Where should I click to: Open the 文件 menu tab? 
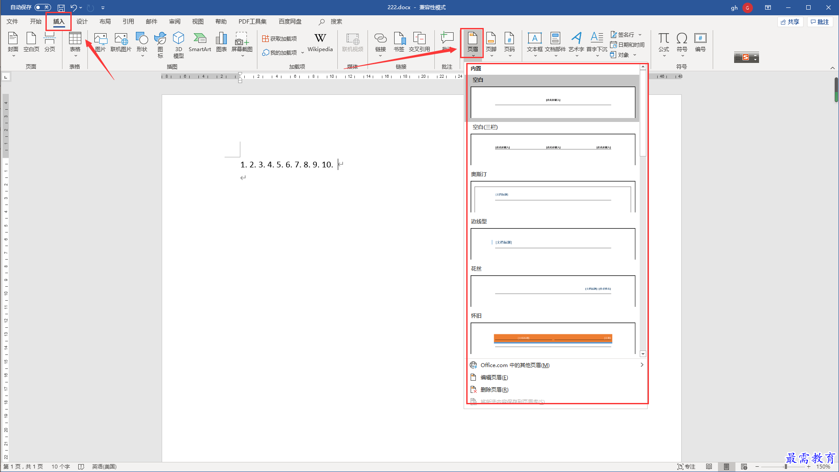click(12, 21)
